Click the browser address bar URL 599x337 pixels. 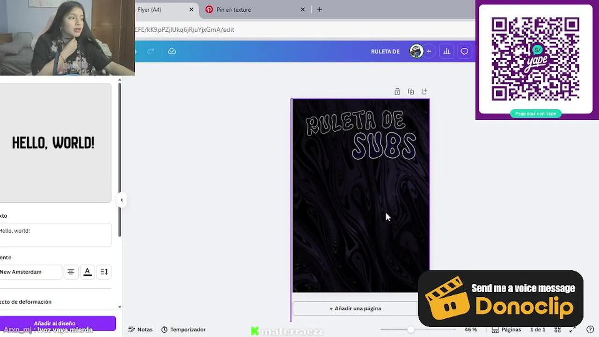tap(184, 29)
